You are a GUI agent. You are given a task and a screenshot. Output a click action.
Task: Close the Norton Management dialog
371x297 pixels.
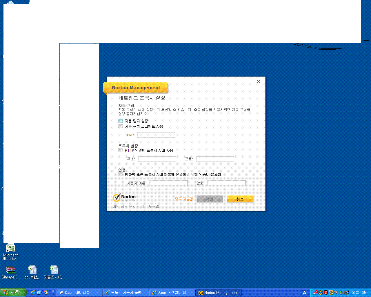[x=259, y=82]
